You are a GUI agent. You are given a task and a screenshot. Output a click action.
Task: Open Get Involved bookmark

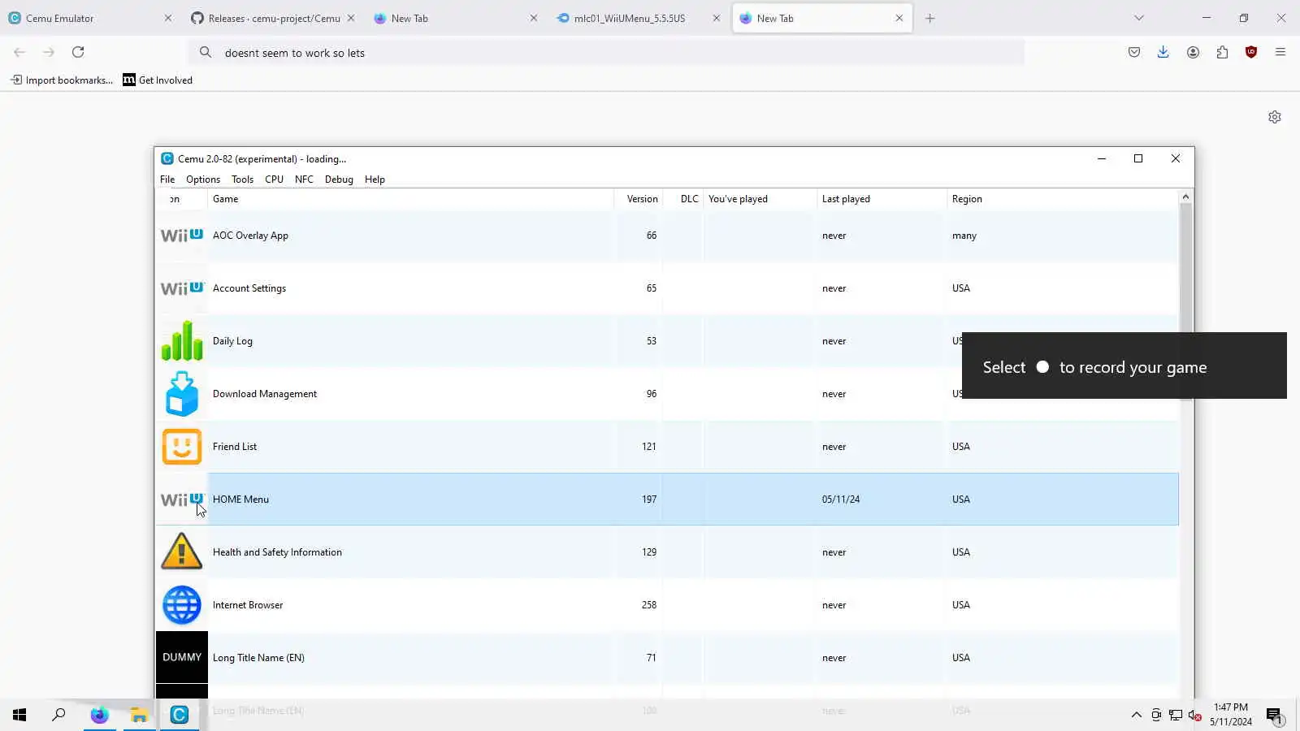point(158,80)
